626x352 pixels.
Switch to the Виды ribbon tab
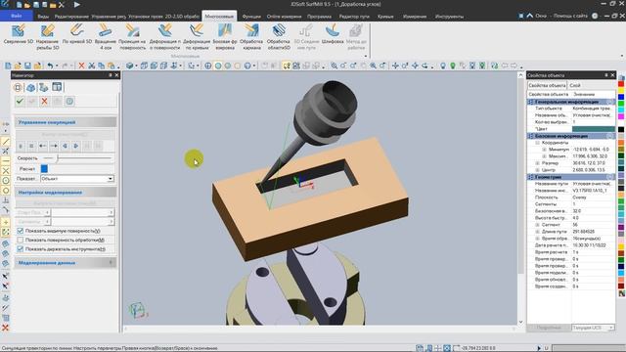(43, 17)
